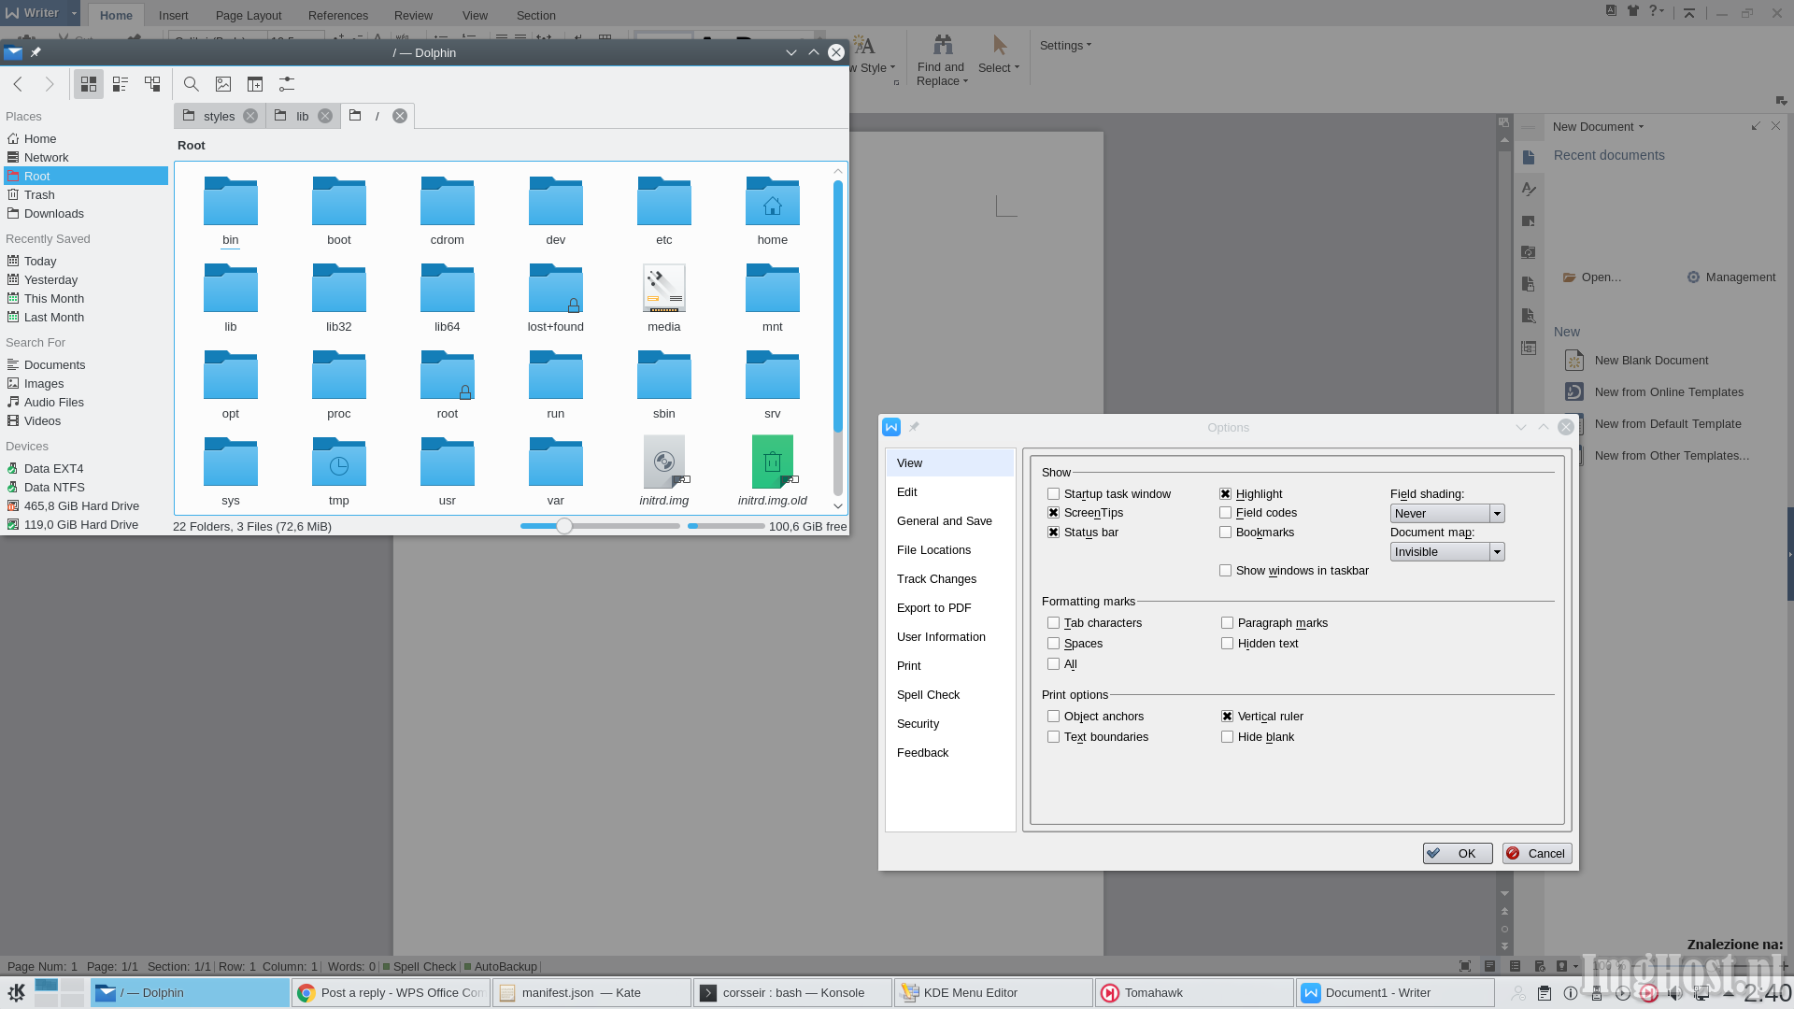
Task: Select initrd.img file
Action: pos(664,472)
